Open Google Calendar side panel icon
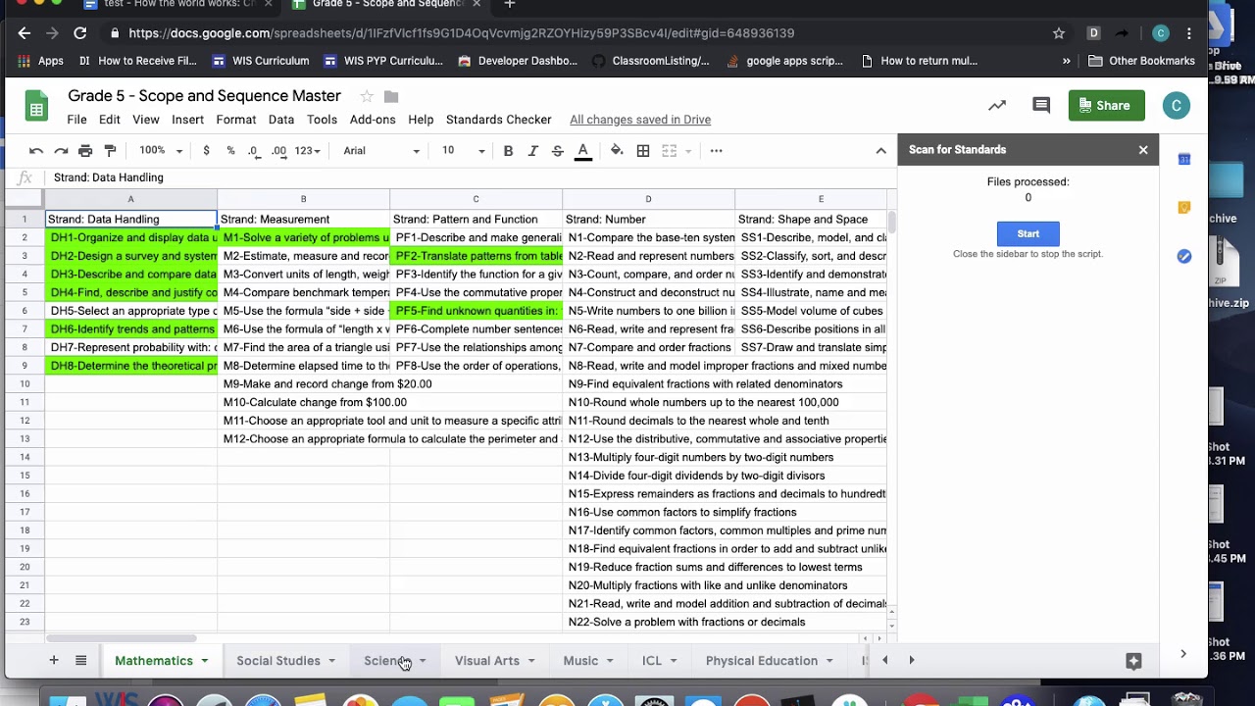Viewport: 1255px width, 706px height. [x=1184, y=159]
